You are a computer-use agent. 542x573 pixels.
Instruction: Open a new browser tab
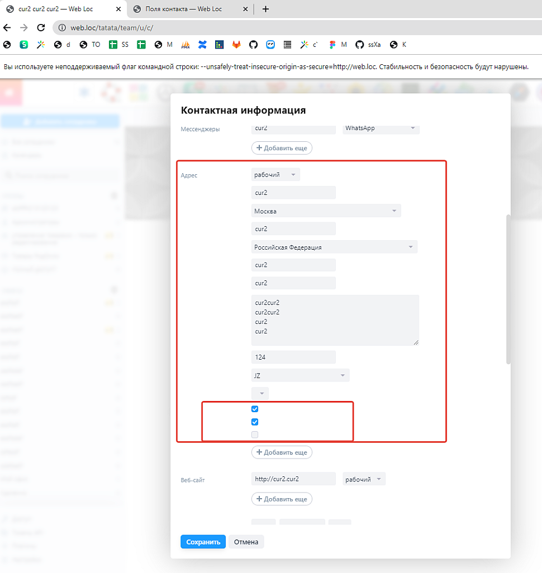tap(265, 9)
